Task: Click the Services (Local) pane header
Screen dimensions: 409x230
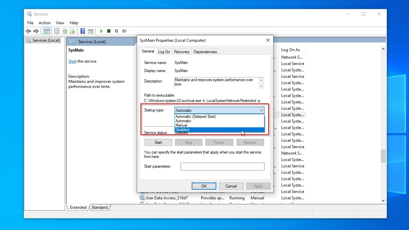Action: click(92, 42)
